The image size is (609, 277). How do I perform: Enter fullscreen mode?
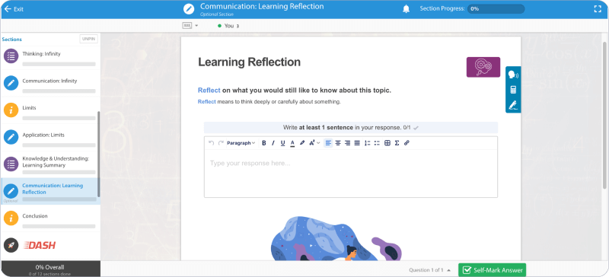(598, 9)
